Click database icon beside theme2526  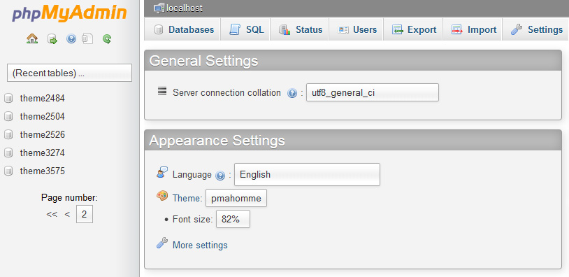tap(8, 134)
